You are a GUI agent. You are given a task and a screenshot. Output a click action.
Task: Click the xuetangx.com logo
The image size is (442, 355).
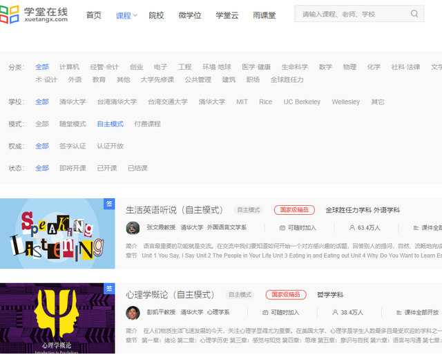pyautogui.click(x=34, y=15)
